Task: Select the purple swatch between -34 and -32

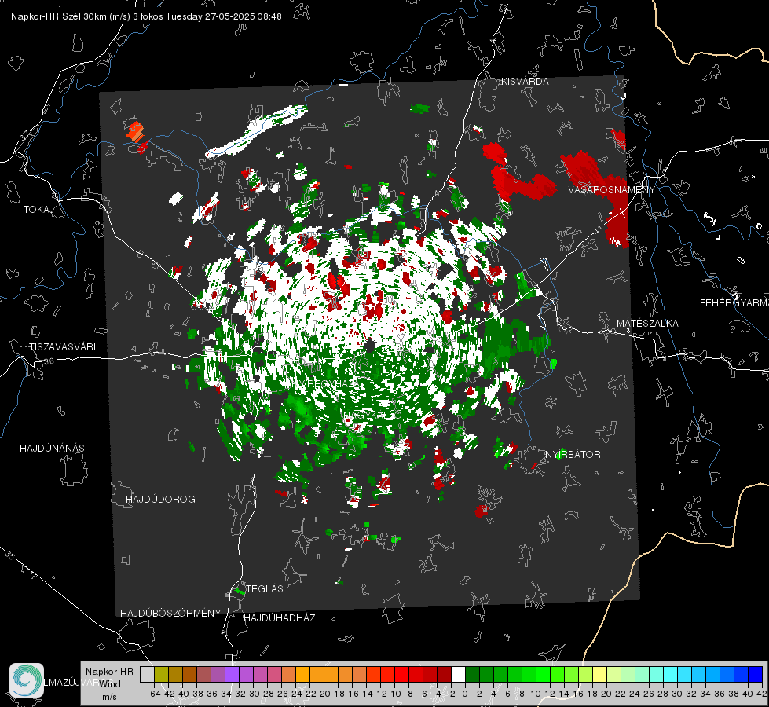Action: (232, 674)
